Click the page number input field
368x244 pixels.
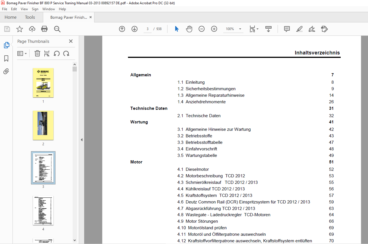point(148,29)
